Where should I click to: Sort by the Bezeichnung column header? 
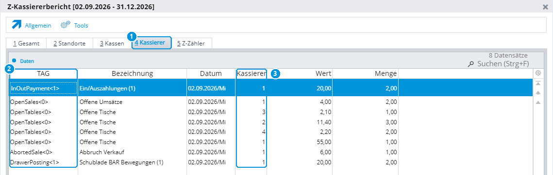pyautogui.click(x=132, y=73)
